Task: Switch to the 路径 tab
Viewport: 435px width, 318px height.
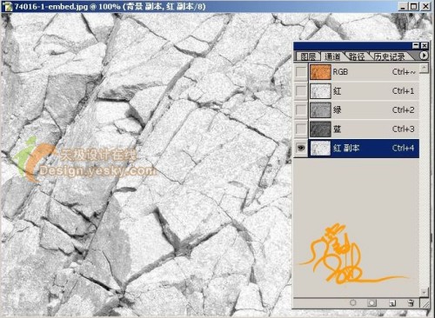Action: tap(357, 56)
